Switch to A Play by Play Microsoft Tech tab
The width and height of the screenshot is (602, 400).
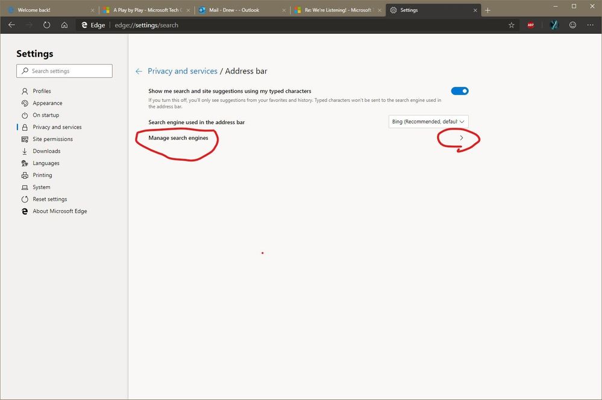click(148, 10)
